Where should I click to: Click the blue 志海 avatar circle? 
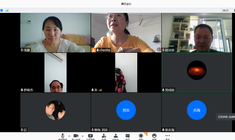(x=196, y=110)
